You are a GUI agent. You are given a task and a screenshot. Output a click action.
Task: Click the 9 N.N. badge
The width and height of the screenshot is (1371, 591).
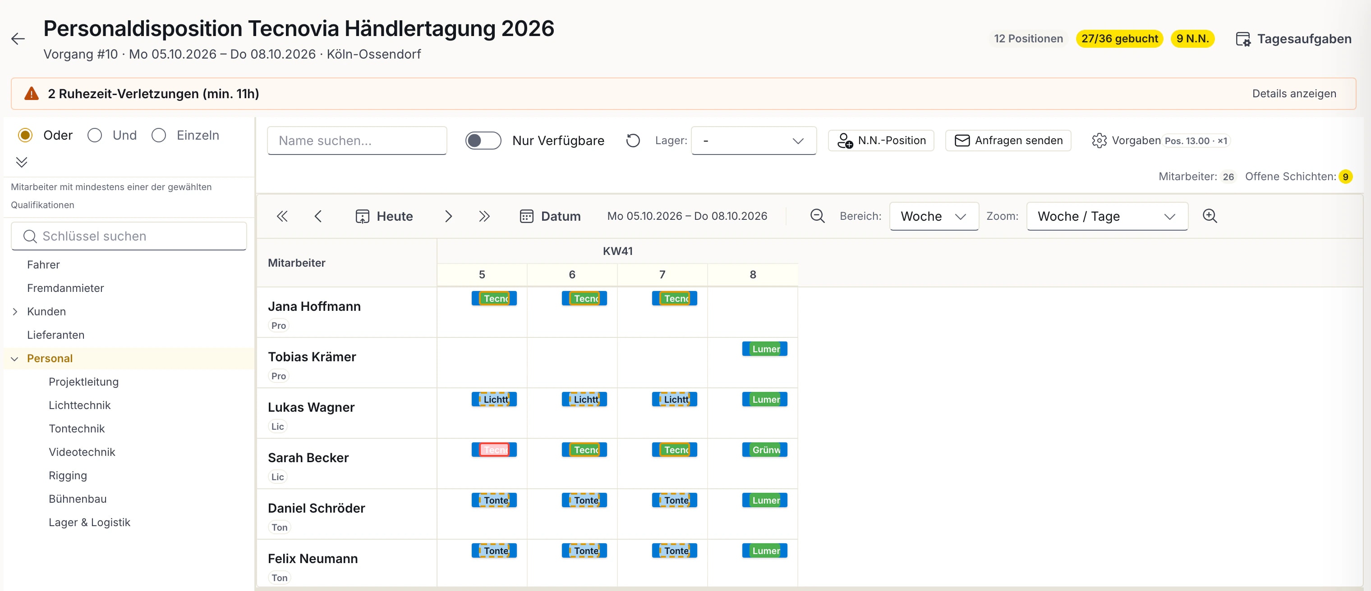(x=1192, y=39)
